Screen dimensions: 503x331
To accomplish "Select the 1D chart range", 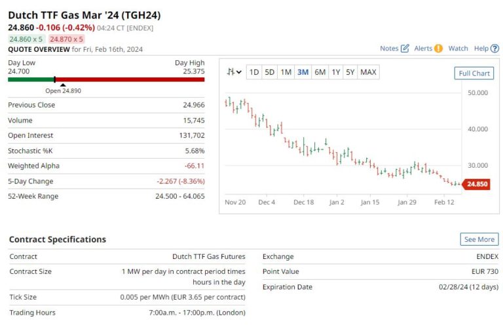I will point(253,72).
